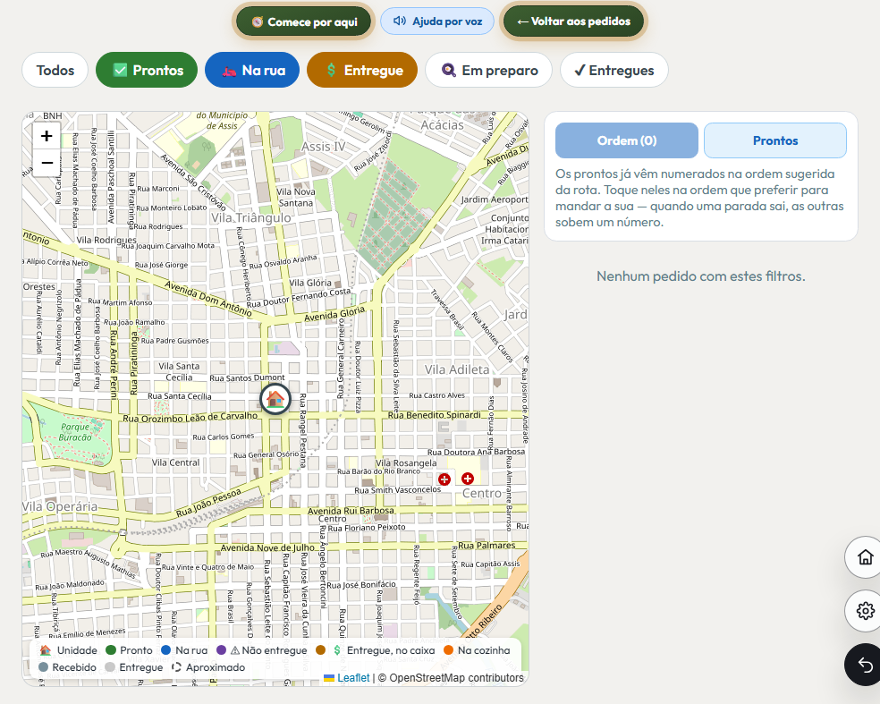
Task: Open the Leaflet attribution link
Action: (353, 678)
